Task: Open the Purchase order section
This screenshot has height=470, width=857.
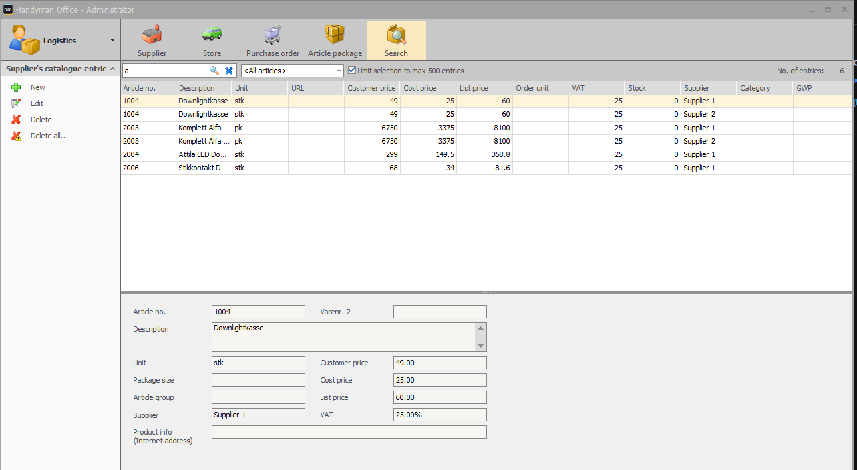Action: click(x=273, y=40)
